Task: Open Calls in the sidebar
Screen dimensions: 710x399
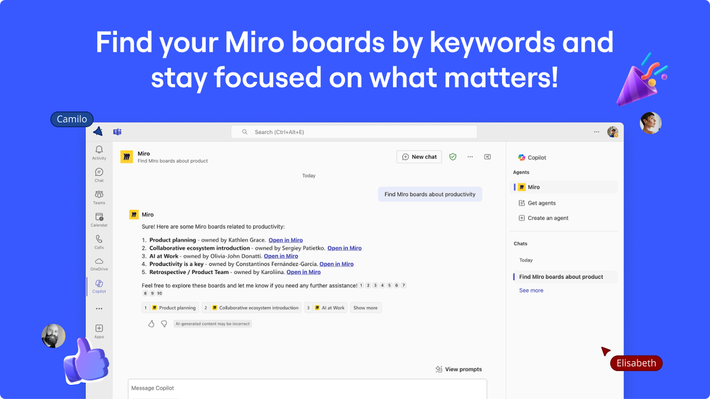Action: point(99,242)
